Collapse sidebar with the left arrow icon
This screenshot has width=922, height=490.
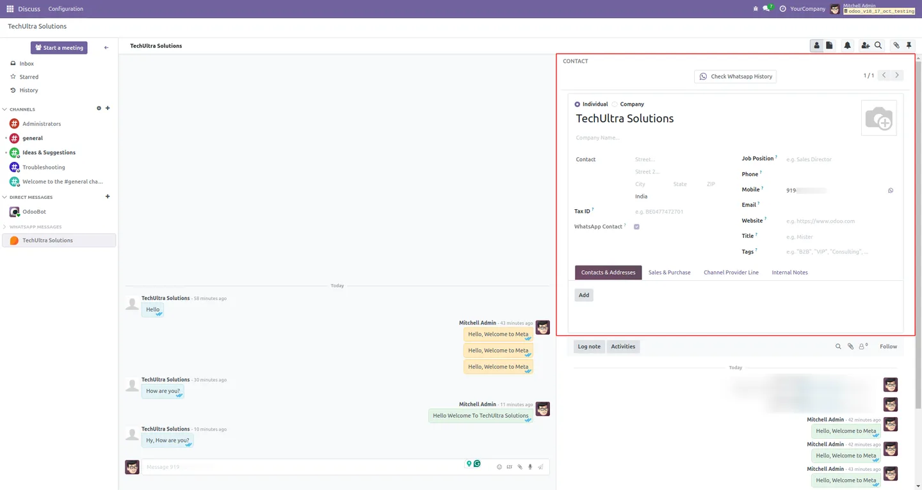pos(106,47)
